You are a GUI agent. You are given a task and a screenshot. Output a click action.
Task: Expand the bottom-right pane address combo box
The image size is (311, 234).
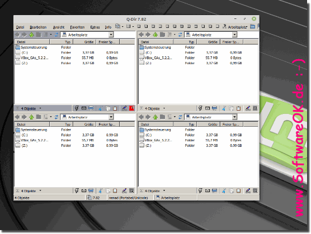point(234,117)
